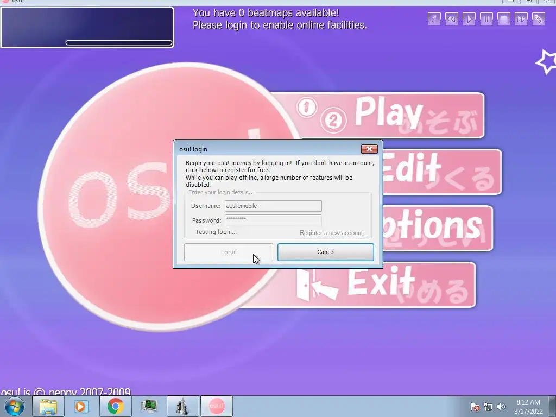The height and width of the screenshot is (417, 556).
Task: Open Google Chrome from the taskbar
Action: pyautogui.click(x=115, y=406)
